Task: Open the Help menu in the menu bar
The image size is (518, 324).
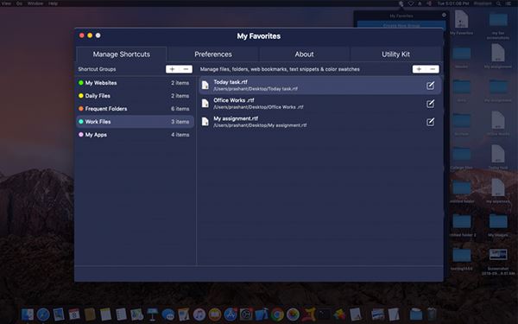Action: (54, 3)
